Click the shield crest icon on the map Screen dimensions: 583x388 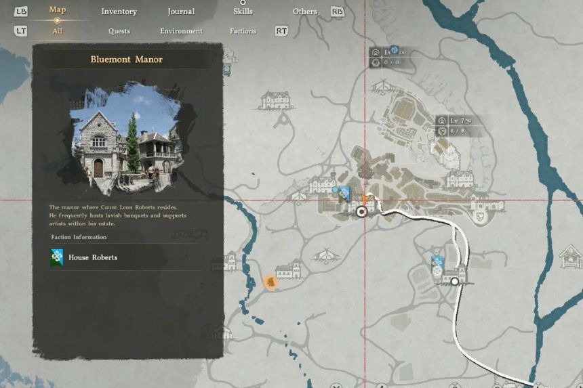pos(480,217)
